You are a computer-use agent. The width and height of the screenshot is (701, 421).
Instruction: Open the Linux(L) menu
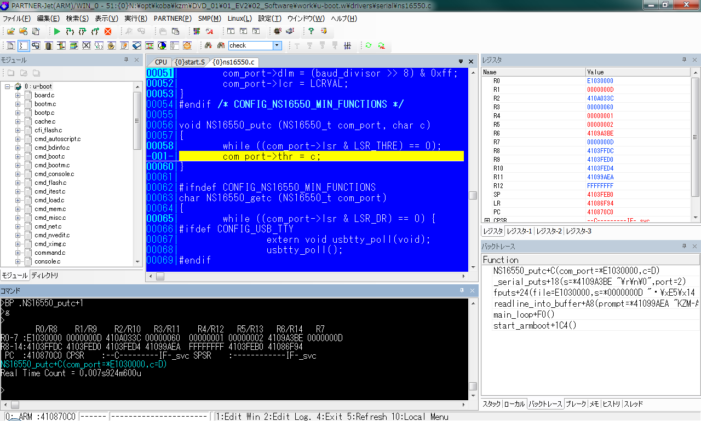click(240, 18)
